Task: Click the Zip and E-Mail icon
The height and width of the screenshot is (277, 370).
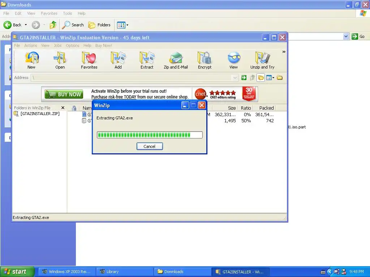Action: tap(176, 60)
